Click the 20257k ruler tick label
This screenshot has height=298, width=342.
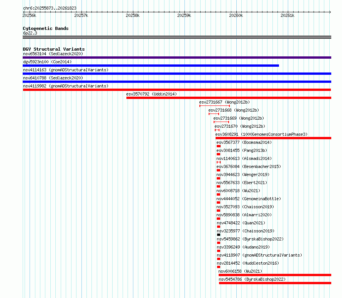pos(81,15)
